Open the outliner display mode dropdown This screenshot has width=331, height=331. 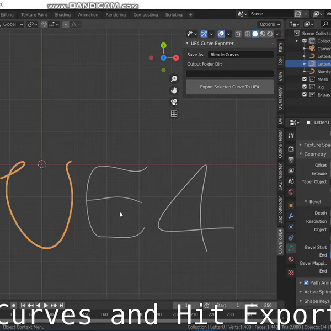point(295,24)
